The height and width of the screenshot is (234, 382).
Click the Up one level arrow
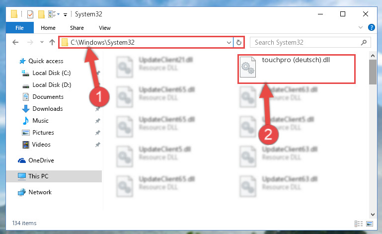click(x=52, y=42)
